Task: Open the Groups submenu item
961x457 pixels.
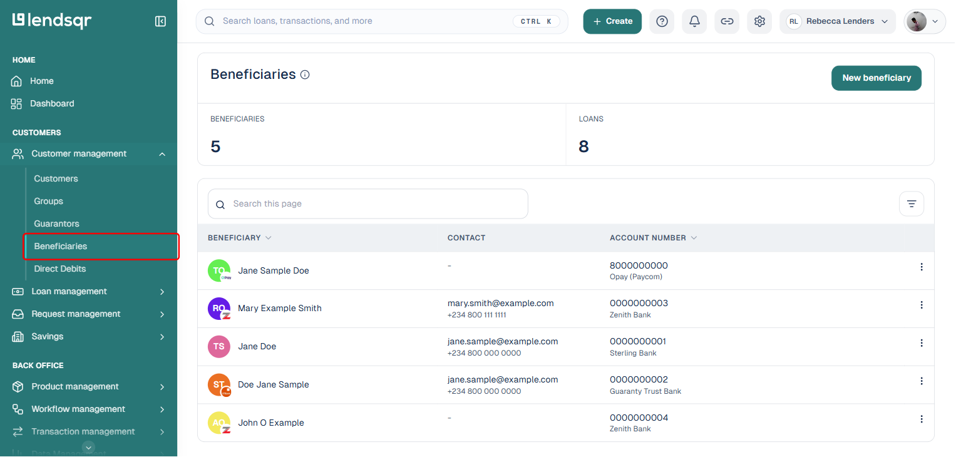Action: click(x=49, y=202)
